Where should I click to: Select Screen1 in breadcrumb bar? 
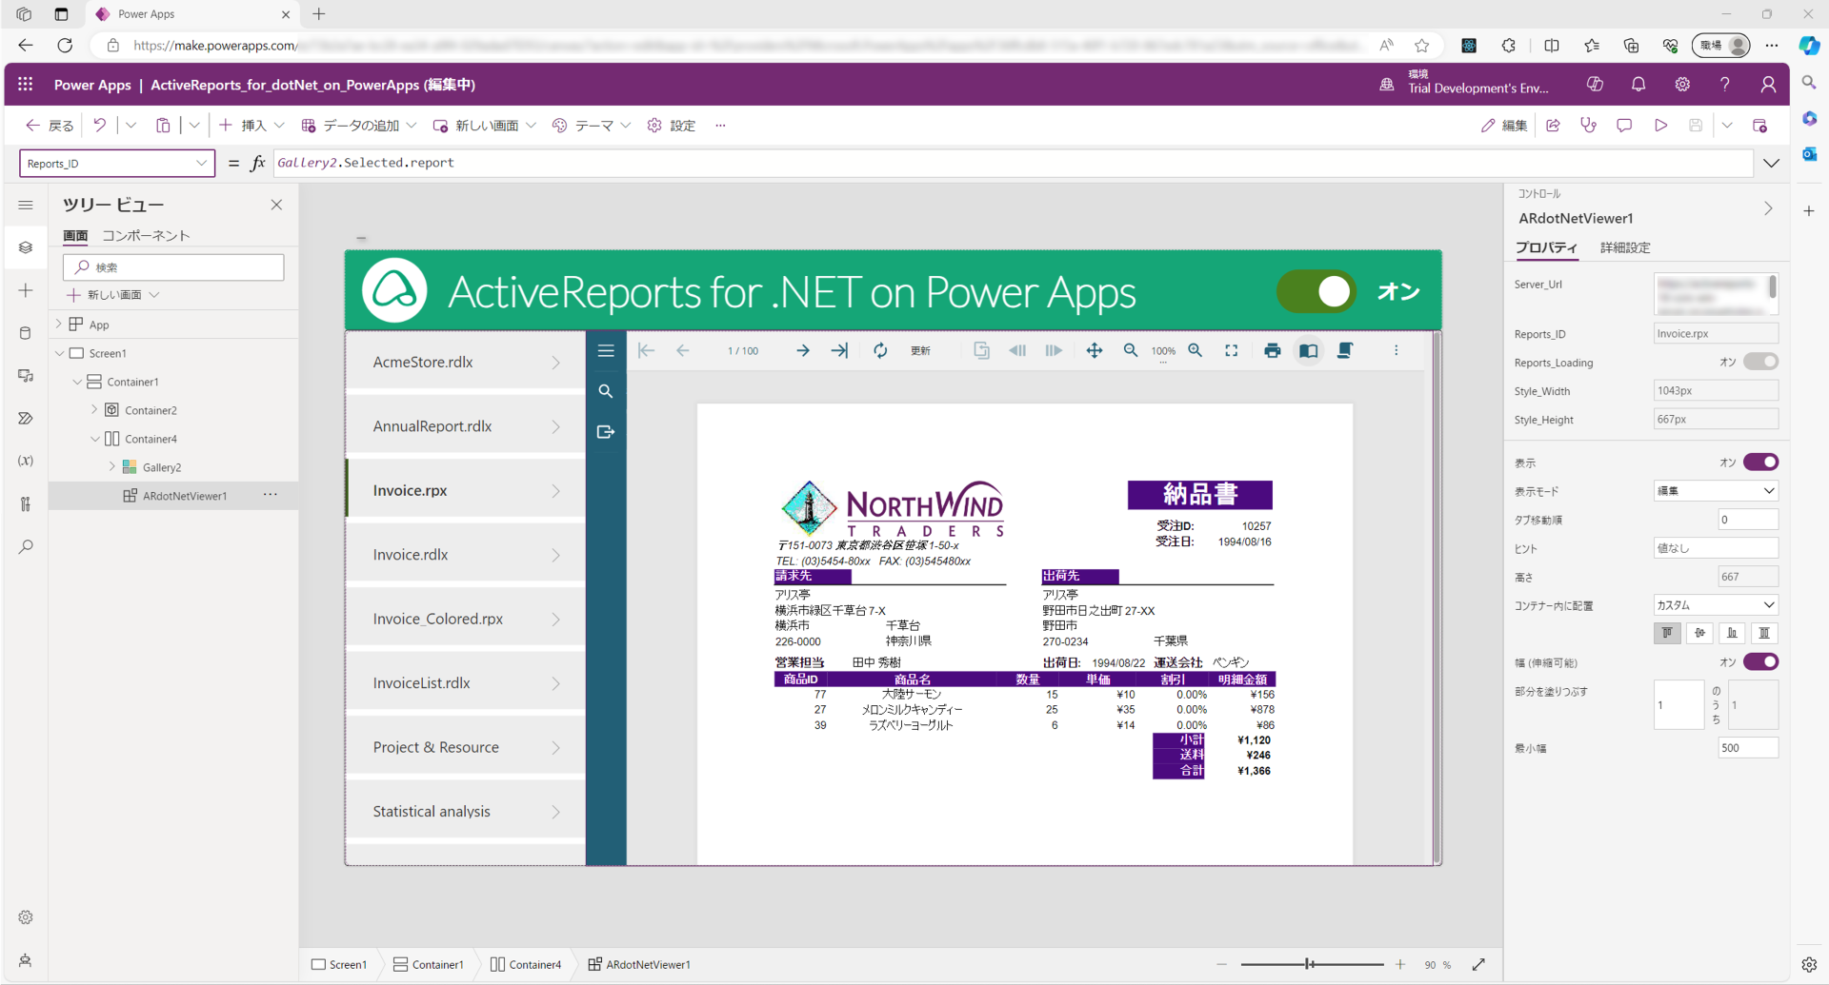[339, 964]
